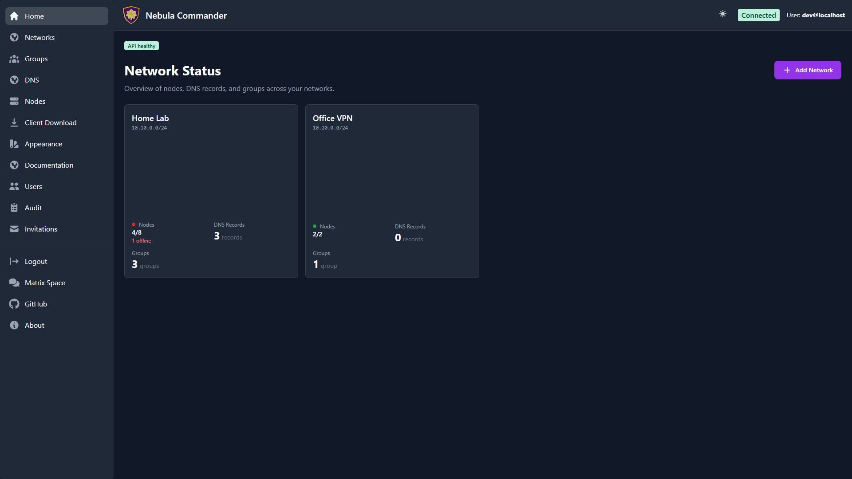Click the Users icon in sidebar
The image size is (852, 479).
(x=14, y=186)
